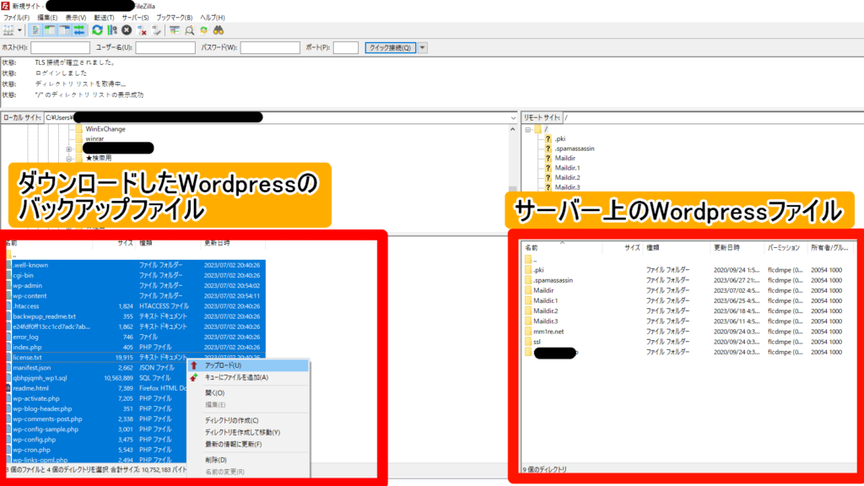The height and width of the screenshot is (486, 864).
Task: Click the ホスト(H) input field
Action: [60, 48]
